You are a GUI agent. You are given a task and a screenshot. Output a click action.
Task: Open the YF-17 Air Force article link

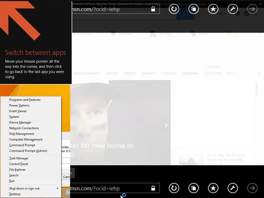pos(226,159)
